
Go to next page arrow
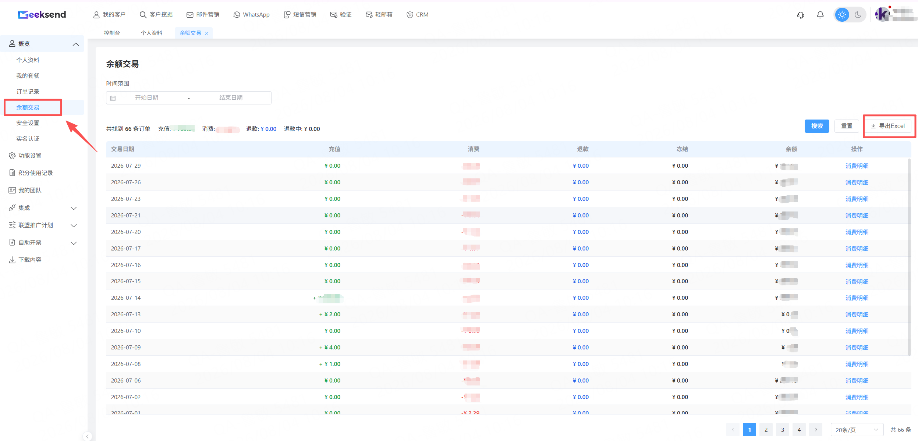(816, 430)
